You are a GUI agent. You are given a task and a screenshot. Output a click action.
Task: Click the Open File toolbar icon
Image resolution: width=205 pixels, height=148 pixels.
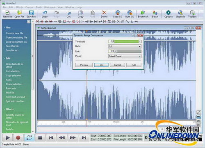[x=19, y=14]
